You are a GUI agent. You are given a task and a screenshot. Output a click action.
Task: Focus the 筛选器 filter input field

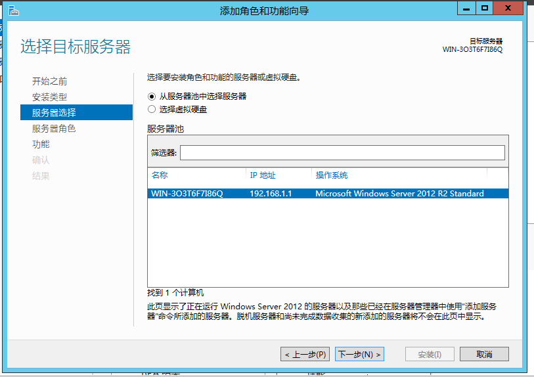tap(342, 152)
